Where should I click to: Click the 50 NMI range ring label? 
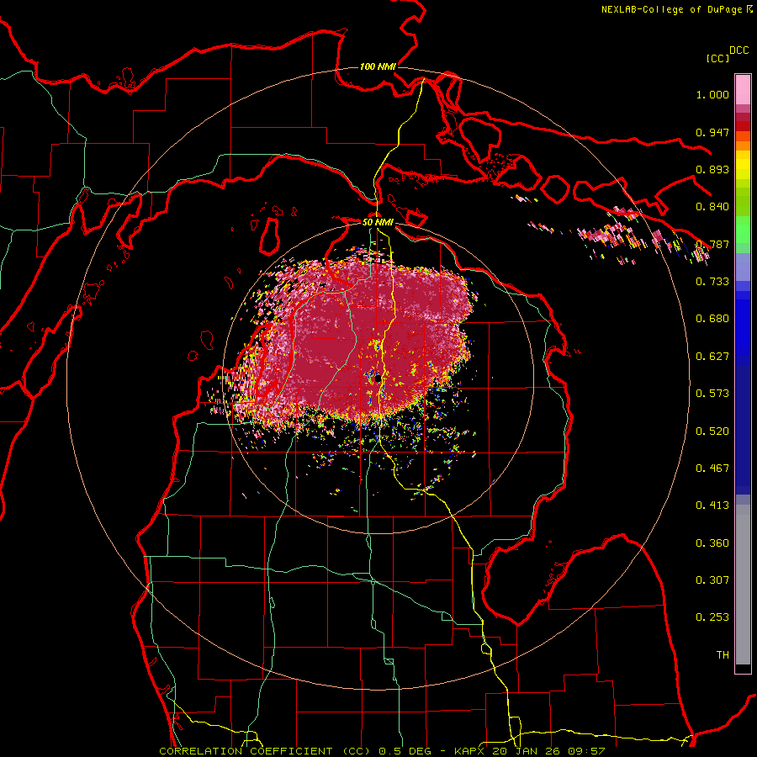(378, 222)
